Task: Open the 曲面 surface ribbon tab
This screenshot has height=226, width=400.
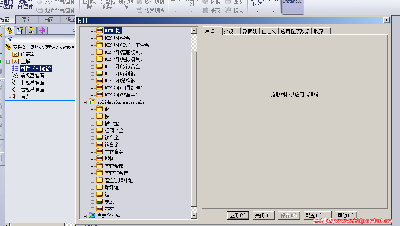Action: [49, 19]
